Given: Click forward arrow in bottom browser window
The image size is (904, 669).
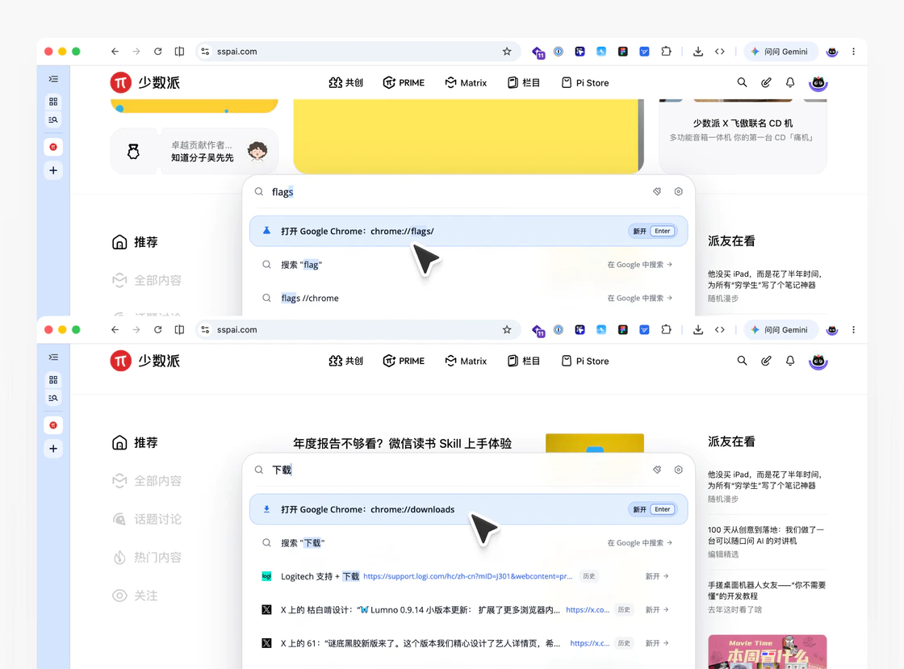Looking at the screenshot, I should (x=136, y=329).
